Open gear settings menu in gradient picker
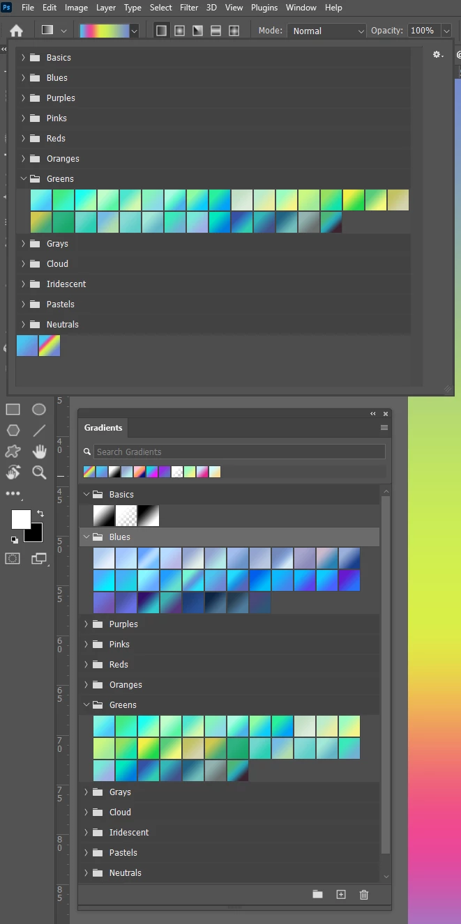This screenshot has height=924, width=461. (x=438, y=54)
